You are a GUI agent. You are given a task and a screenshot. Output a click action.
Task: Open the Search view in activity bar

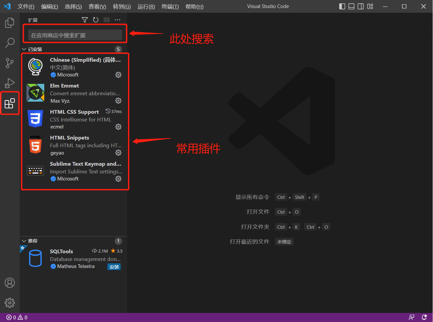[x=10, y=43]
